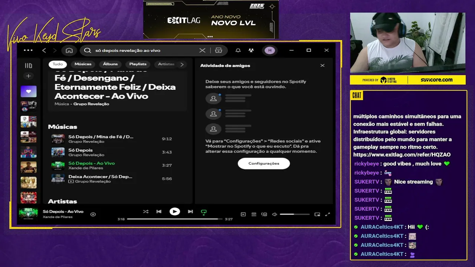Open Liked Songs heart tile

[29, 91]
